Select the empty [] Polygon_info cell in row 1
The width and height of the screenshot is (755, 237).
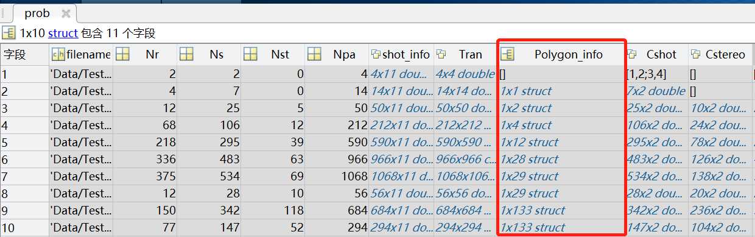coord(561,74)
